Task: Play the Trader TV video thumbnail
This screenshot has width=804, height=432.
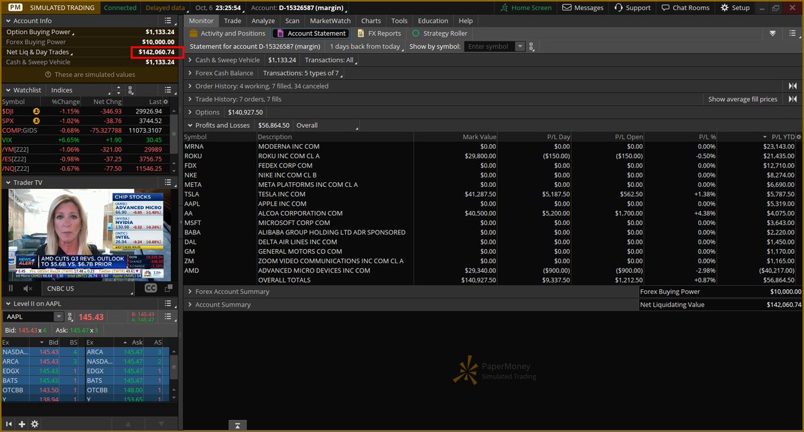Action: point(90,235)
